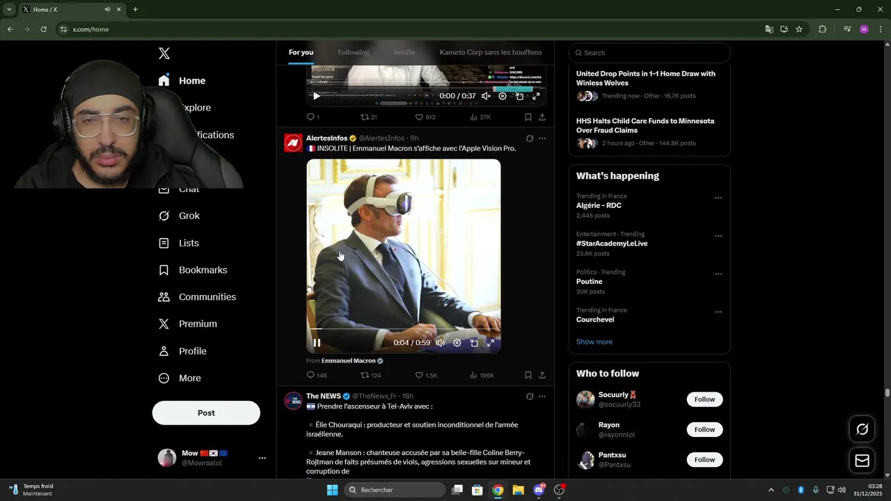Open the HHS Halts Child Care Funds story

point(649,132)
